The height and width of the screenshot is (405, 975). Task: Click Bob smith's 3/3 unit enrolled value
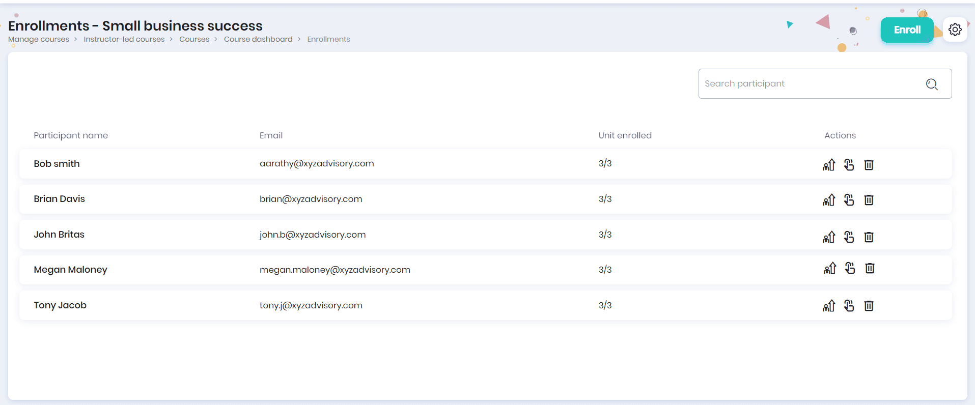point(605,163)
